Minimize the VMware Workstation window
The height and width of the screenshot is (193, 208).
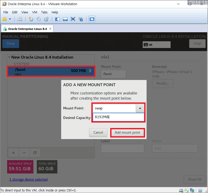coord(178,4)
